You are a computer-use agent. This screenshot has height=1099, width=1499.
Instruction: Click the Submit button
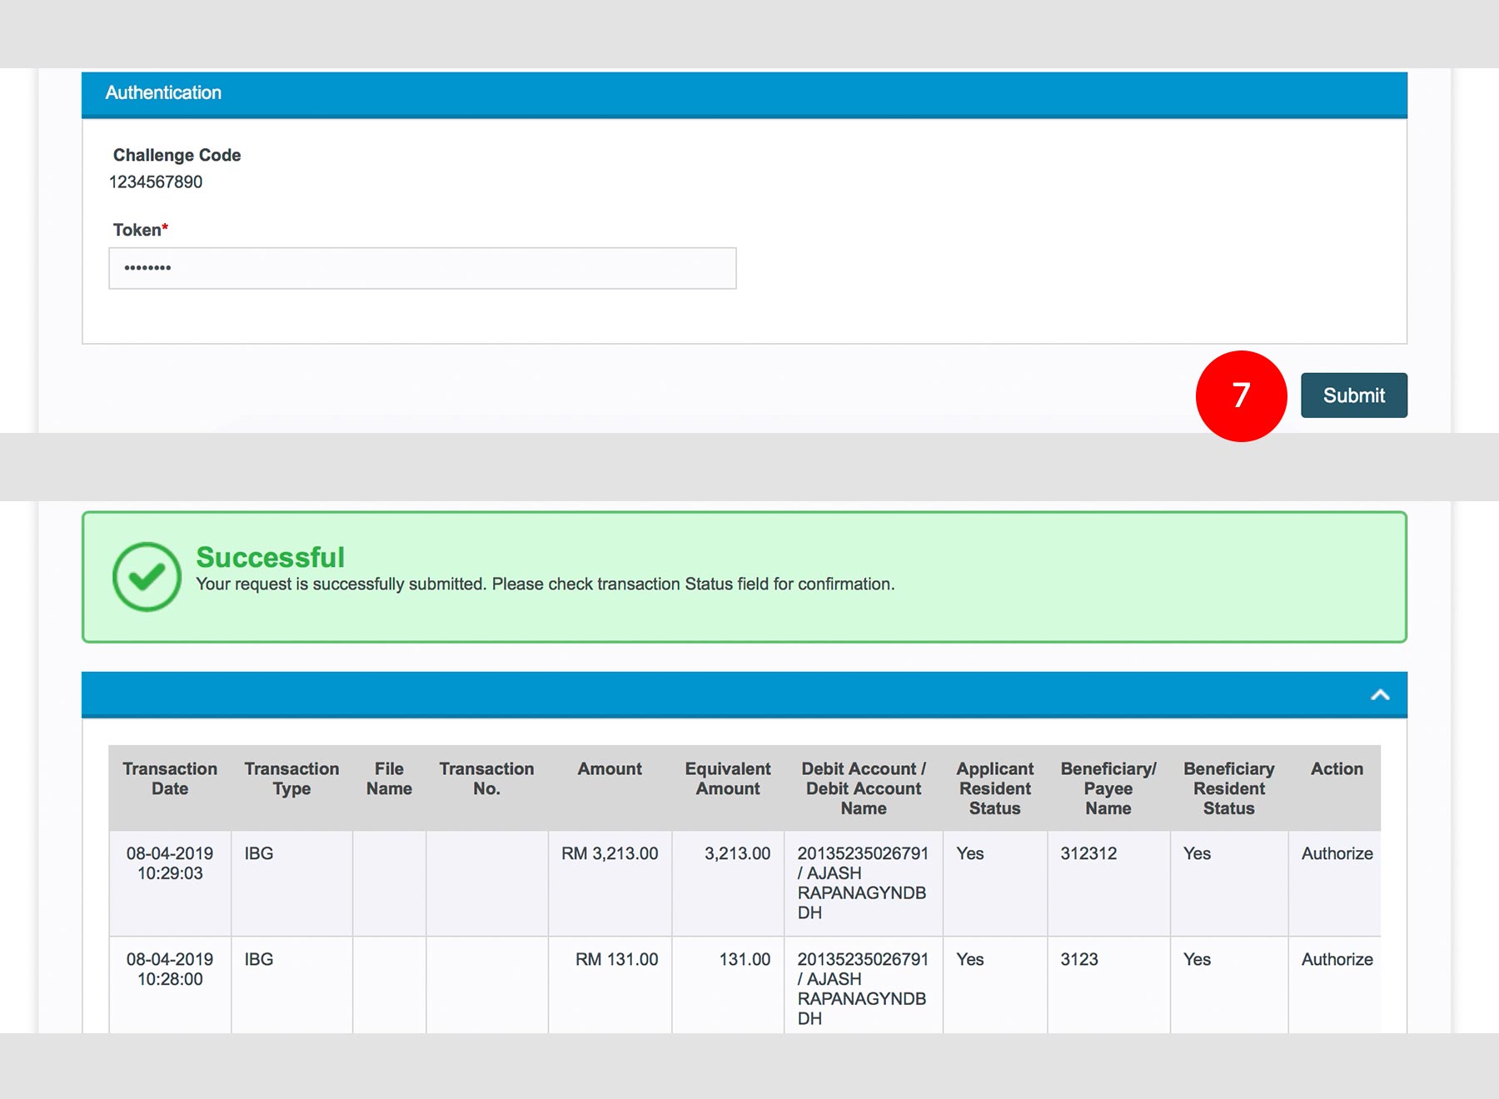1353,395
